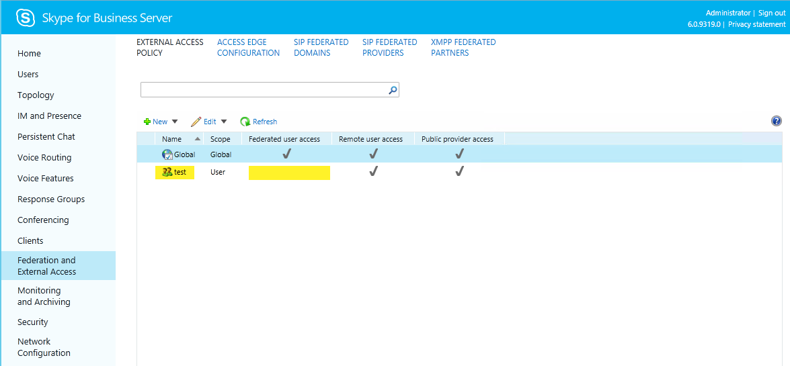Switch to Access Edge Configuration tab

248,47
